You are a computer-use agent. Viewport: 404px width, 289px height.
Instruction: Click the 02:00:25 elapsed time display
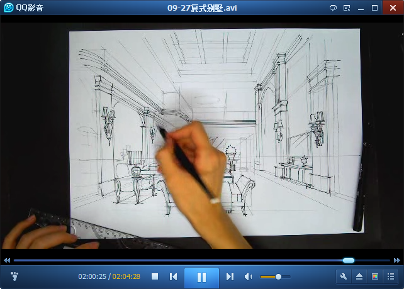click(x=92, y=276)
